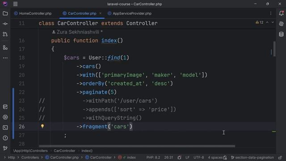Image resolution: width=286 pixels, height=161 pixels.
Task: Open the AI Assistant spiral icon
Action: 281,24
